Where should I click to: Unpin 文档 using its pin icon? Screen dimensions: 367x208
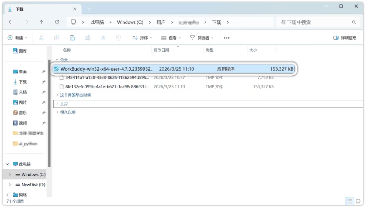pyautogui.click(x=44, y=92)
